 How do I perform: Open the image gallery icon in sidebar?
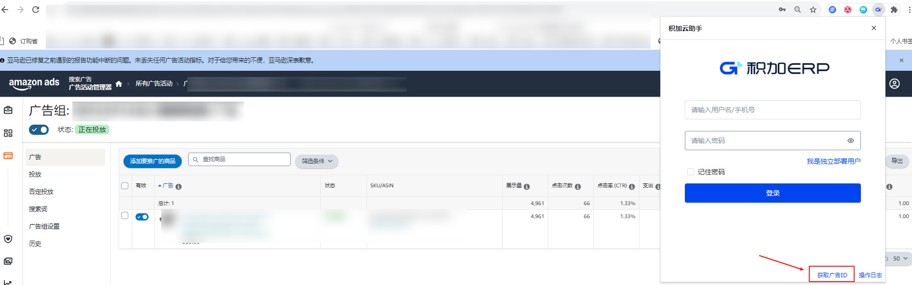tap(8, 261)
